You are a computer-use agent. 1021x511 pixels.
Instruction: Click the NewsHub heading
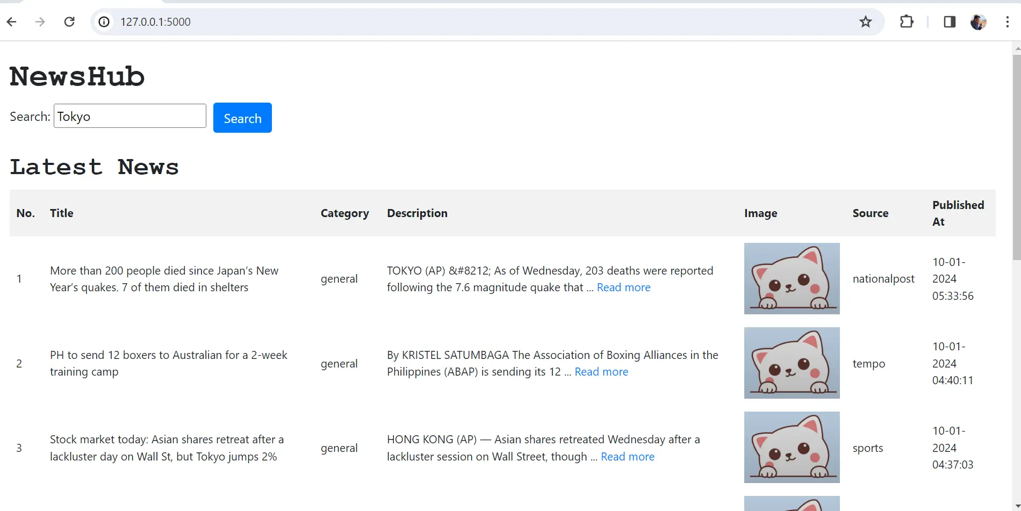tap(77, 76)
